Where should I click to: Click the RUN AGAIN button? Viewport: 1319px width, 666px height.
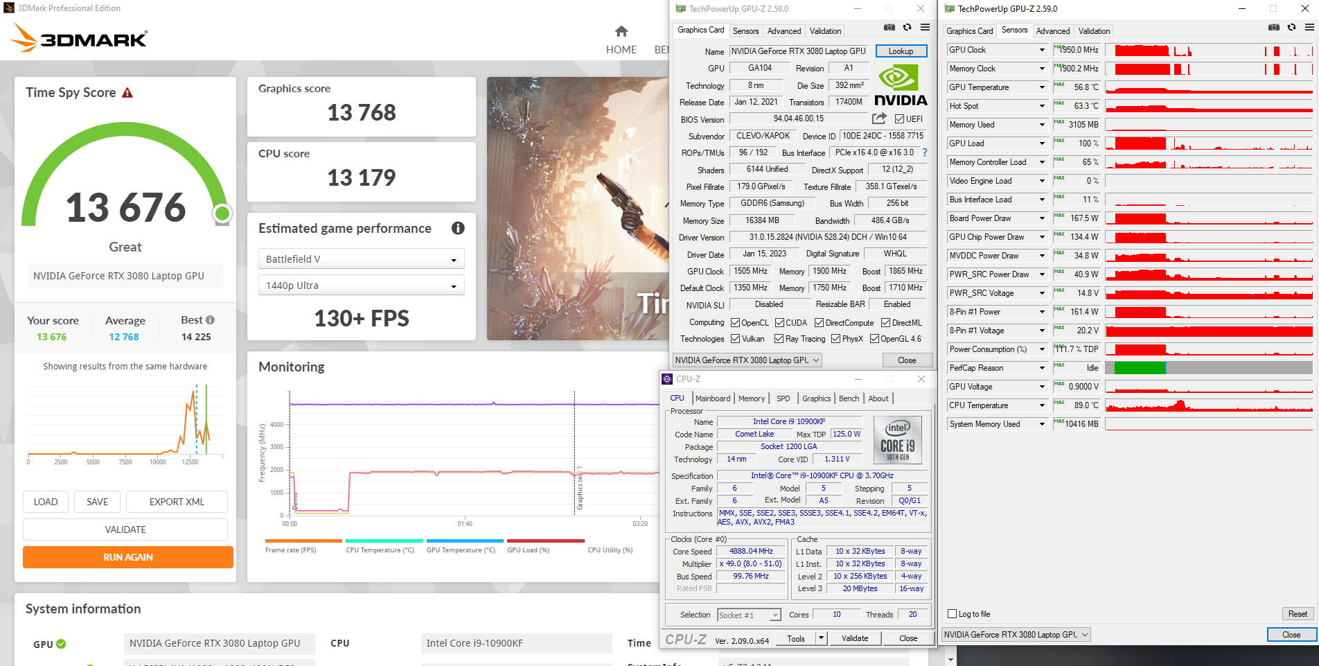(128, 557)
